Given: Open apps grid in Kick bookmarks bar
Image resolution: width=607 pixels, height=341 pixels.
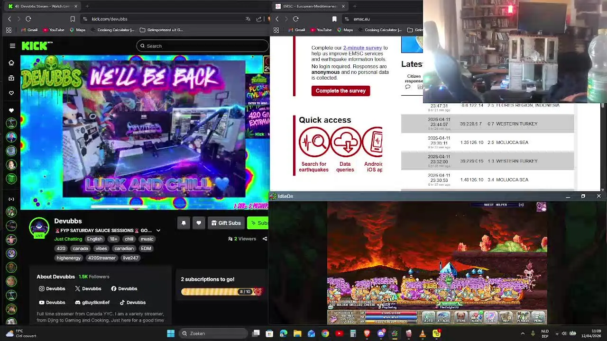Looking at the screenshot, I should pyautogui.click(x=9, y=30).
